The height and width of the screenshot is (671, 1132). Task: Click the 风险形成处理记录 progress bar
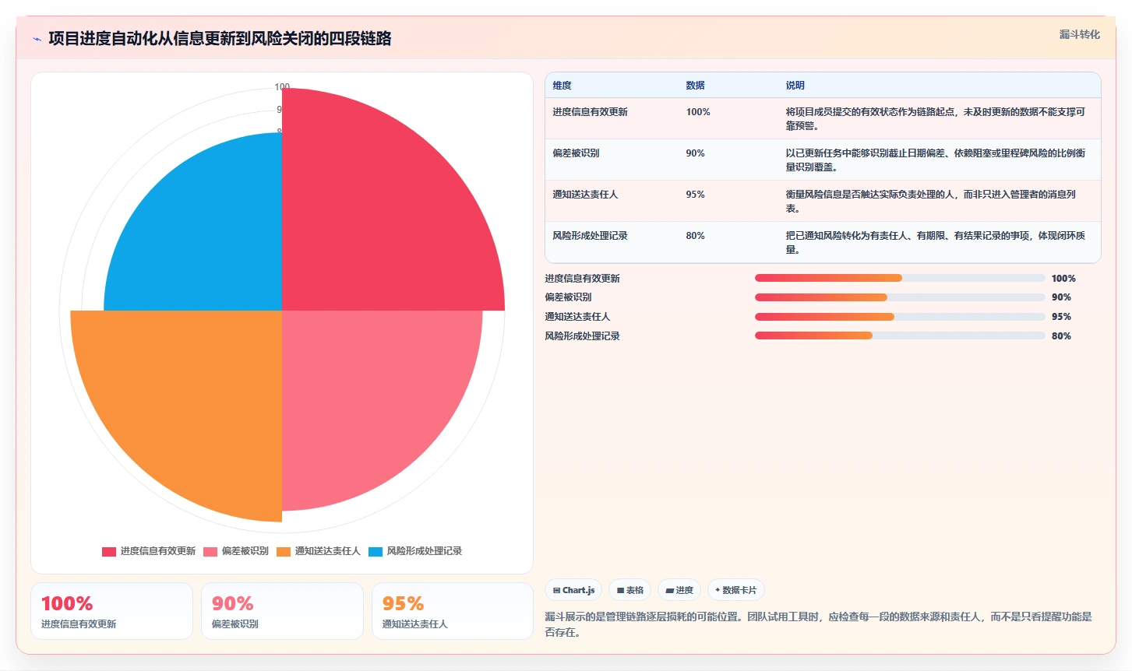click(900, 335)
